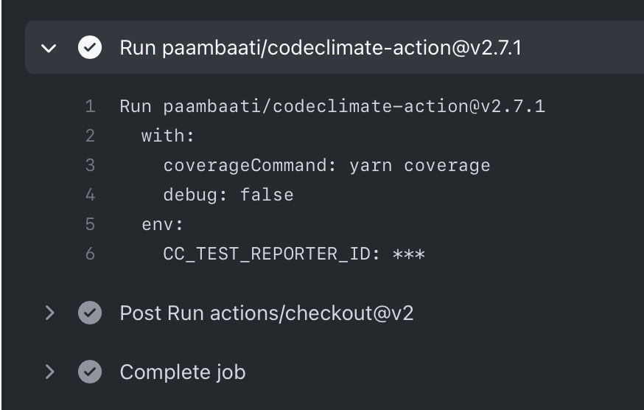Expand the Complete job step

pos(49,372)
